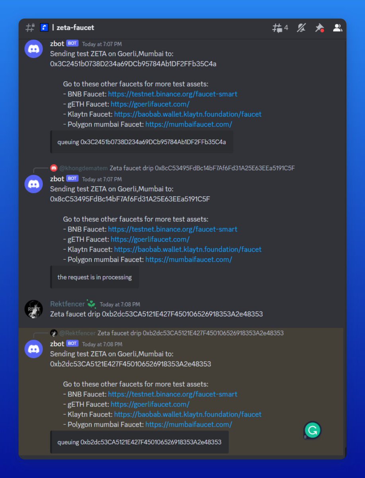Click the leaf badge next to Rektfencer
This screenshot has width=365, height=478.
click(92, 304)
